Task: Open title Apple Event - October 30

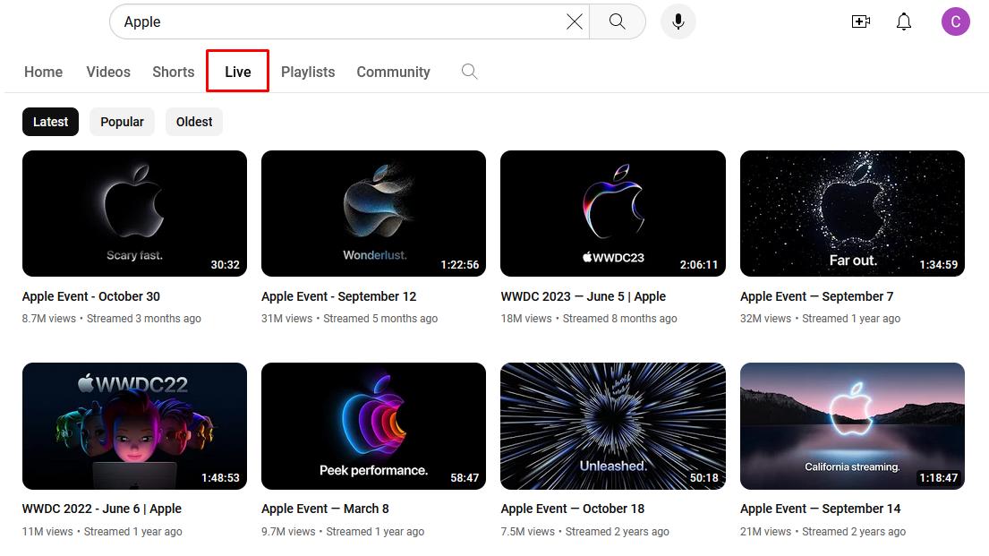Action: pyautogui.click(x=90, y=296)
